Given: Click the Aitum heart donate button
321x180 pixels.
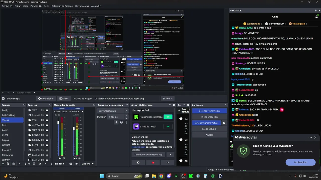Looking at the screenshot, I should [x=153, y=162].
